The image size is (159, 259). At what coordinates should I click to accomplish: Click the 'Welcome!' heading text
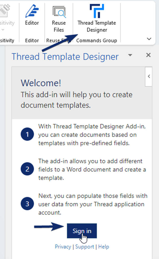click(41, 83)
